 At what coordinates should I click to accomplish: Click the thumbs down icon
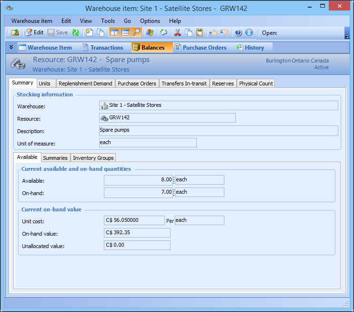tap(224, 33)
